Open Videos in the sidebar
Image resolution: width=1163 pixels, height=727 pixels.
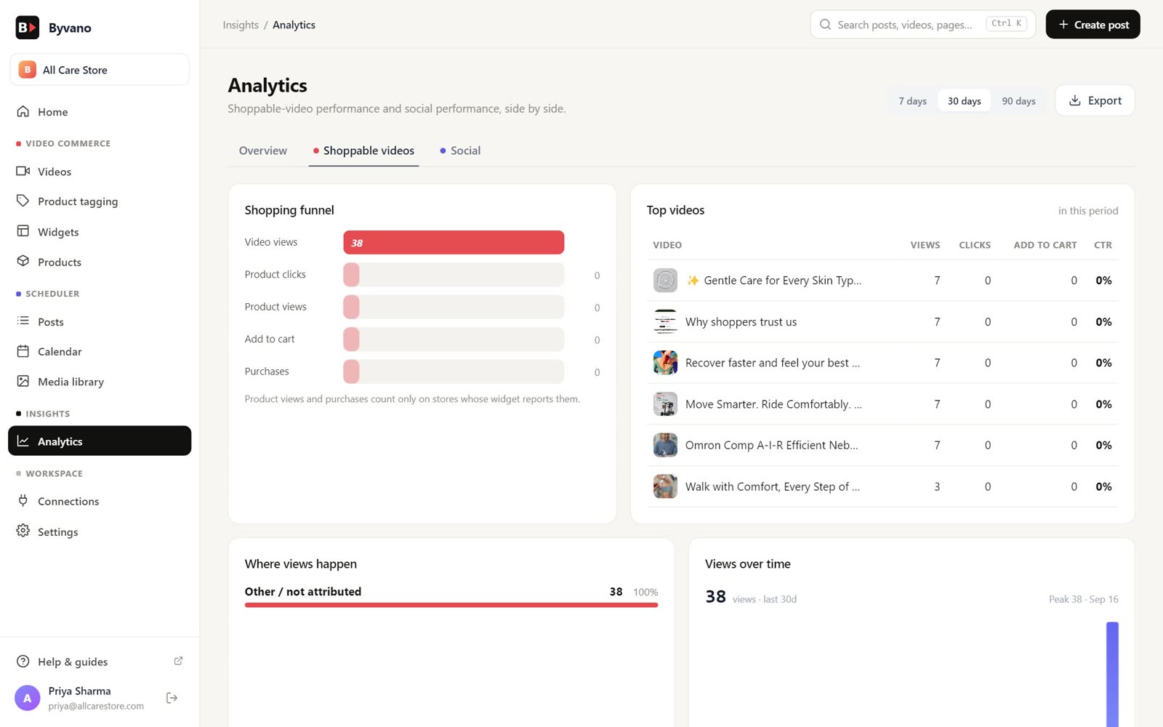100,172
